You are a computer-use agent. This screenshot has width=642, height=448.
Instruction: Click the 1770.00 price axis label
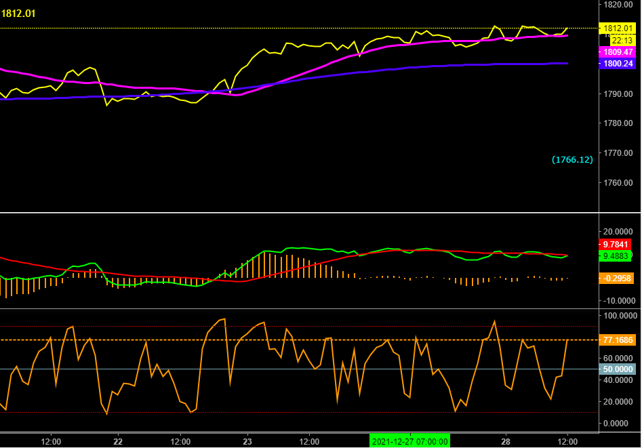(x=618, y=153)
